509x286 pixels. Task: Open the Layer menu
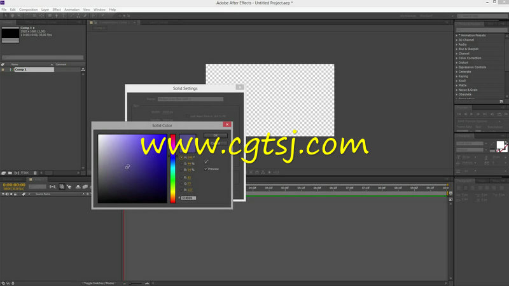tap(45, 10)
